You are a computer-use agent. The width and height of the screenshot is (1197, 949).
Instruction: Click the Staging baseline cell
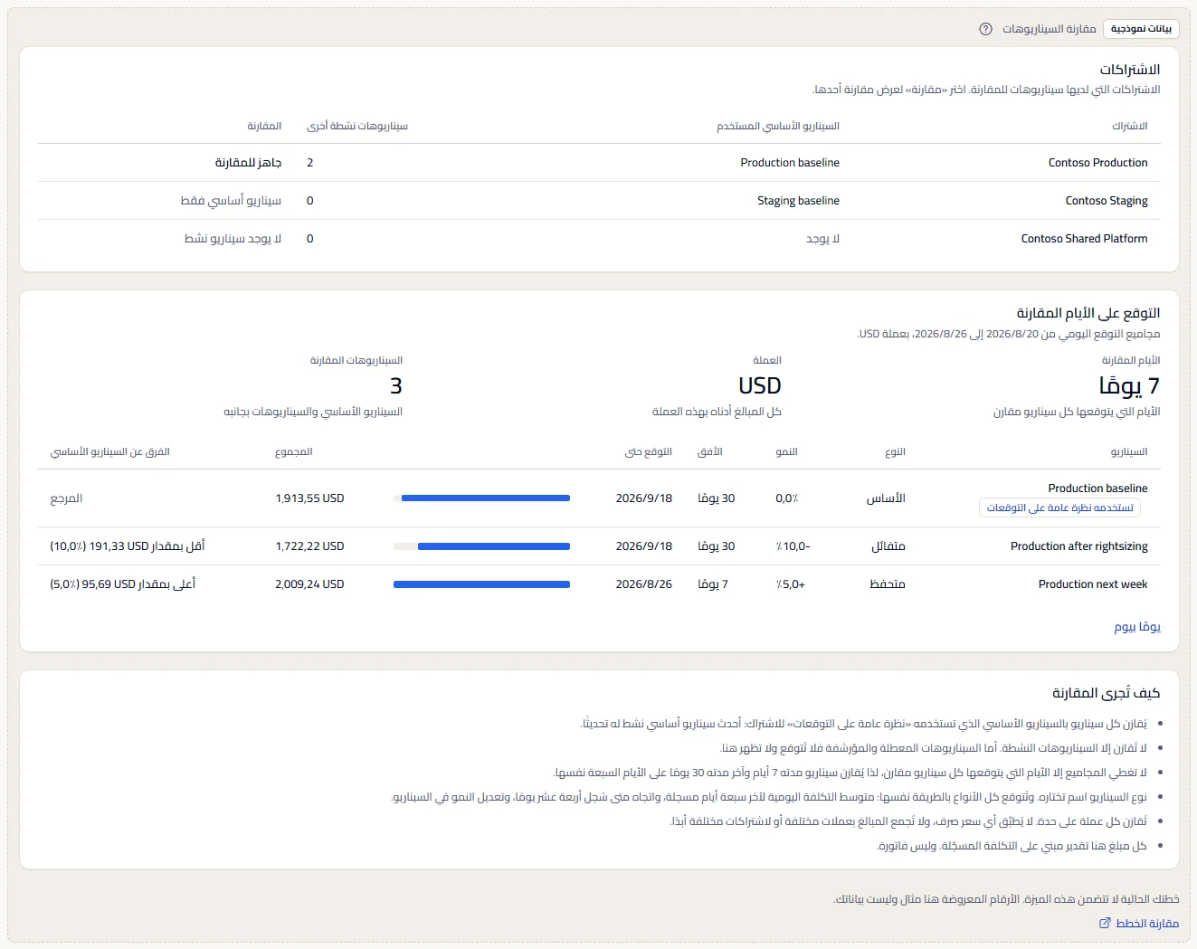pos(798,201)
